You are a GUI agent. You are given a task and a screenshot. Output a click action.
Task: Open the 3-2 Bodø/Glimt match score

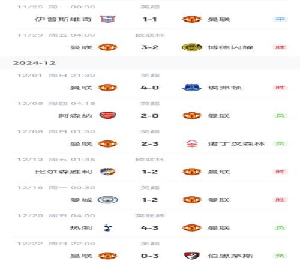point(150,47)
